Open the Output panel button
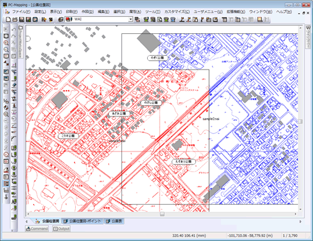 pyautogui.click(x=61, y=228)
